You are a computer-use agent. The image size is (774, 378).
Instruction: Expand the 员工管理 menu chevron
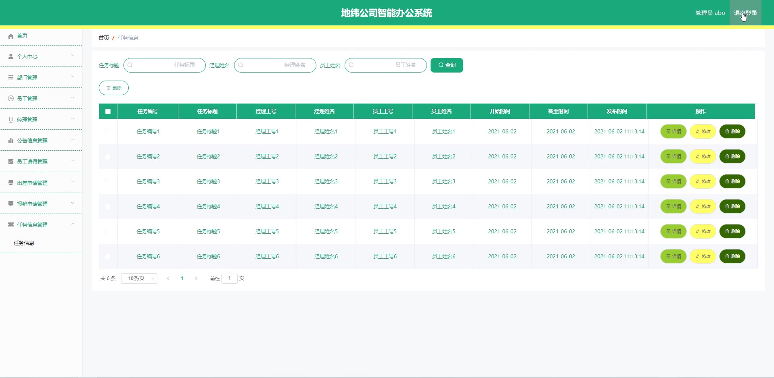point(73,98)
